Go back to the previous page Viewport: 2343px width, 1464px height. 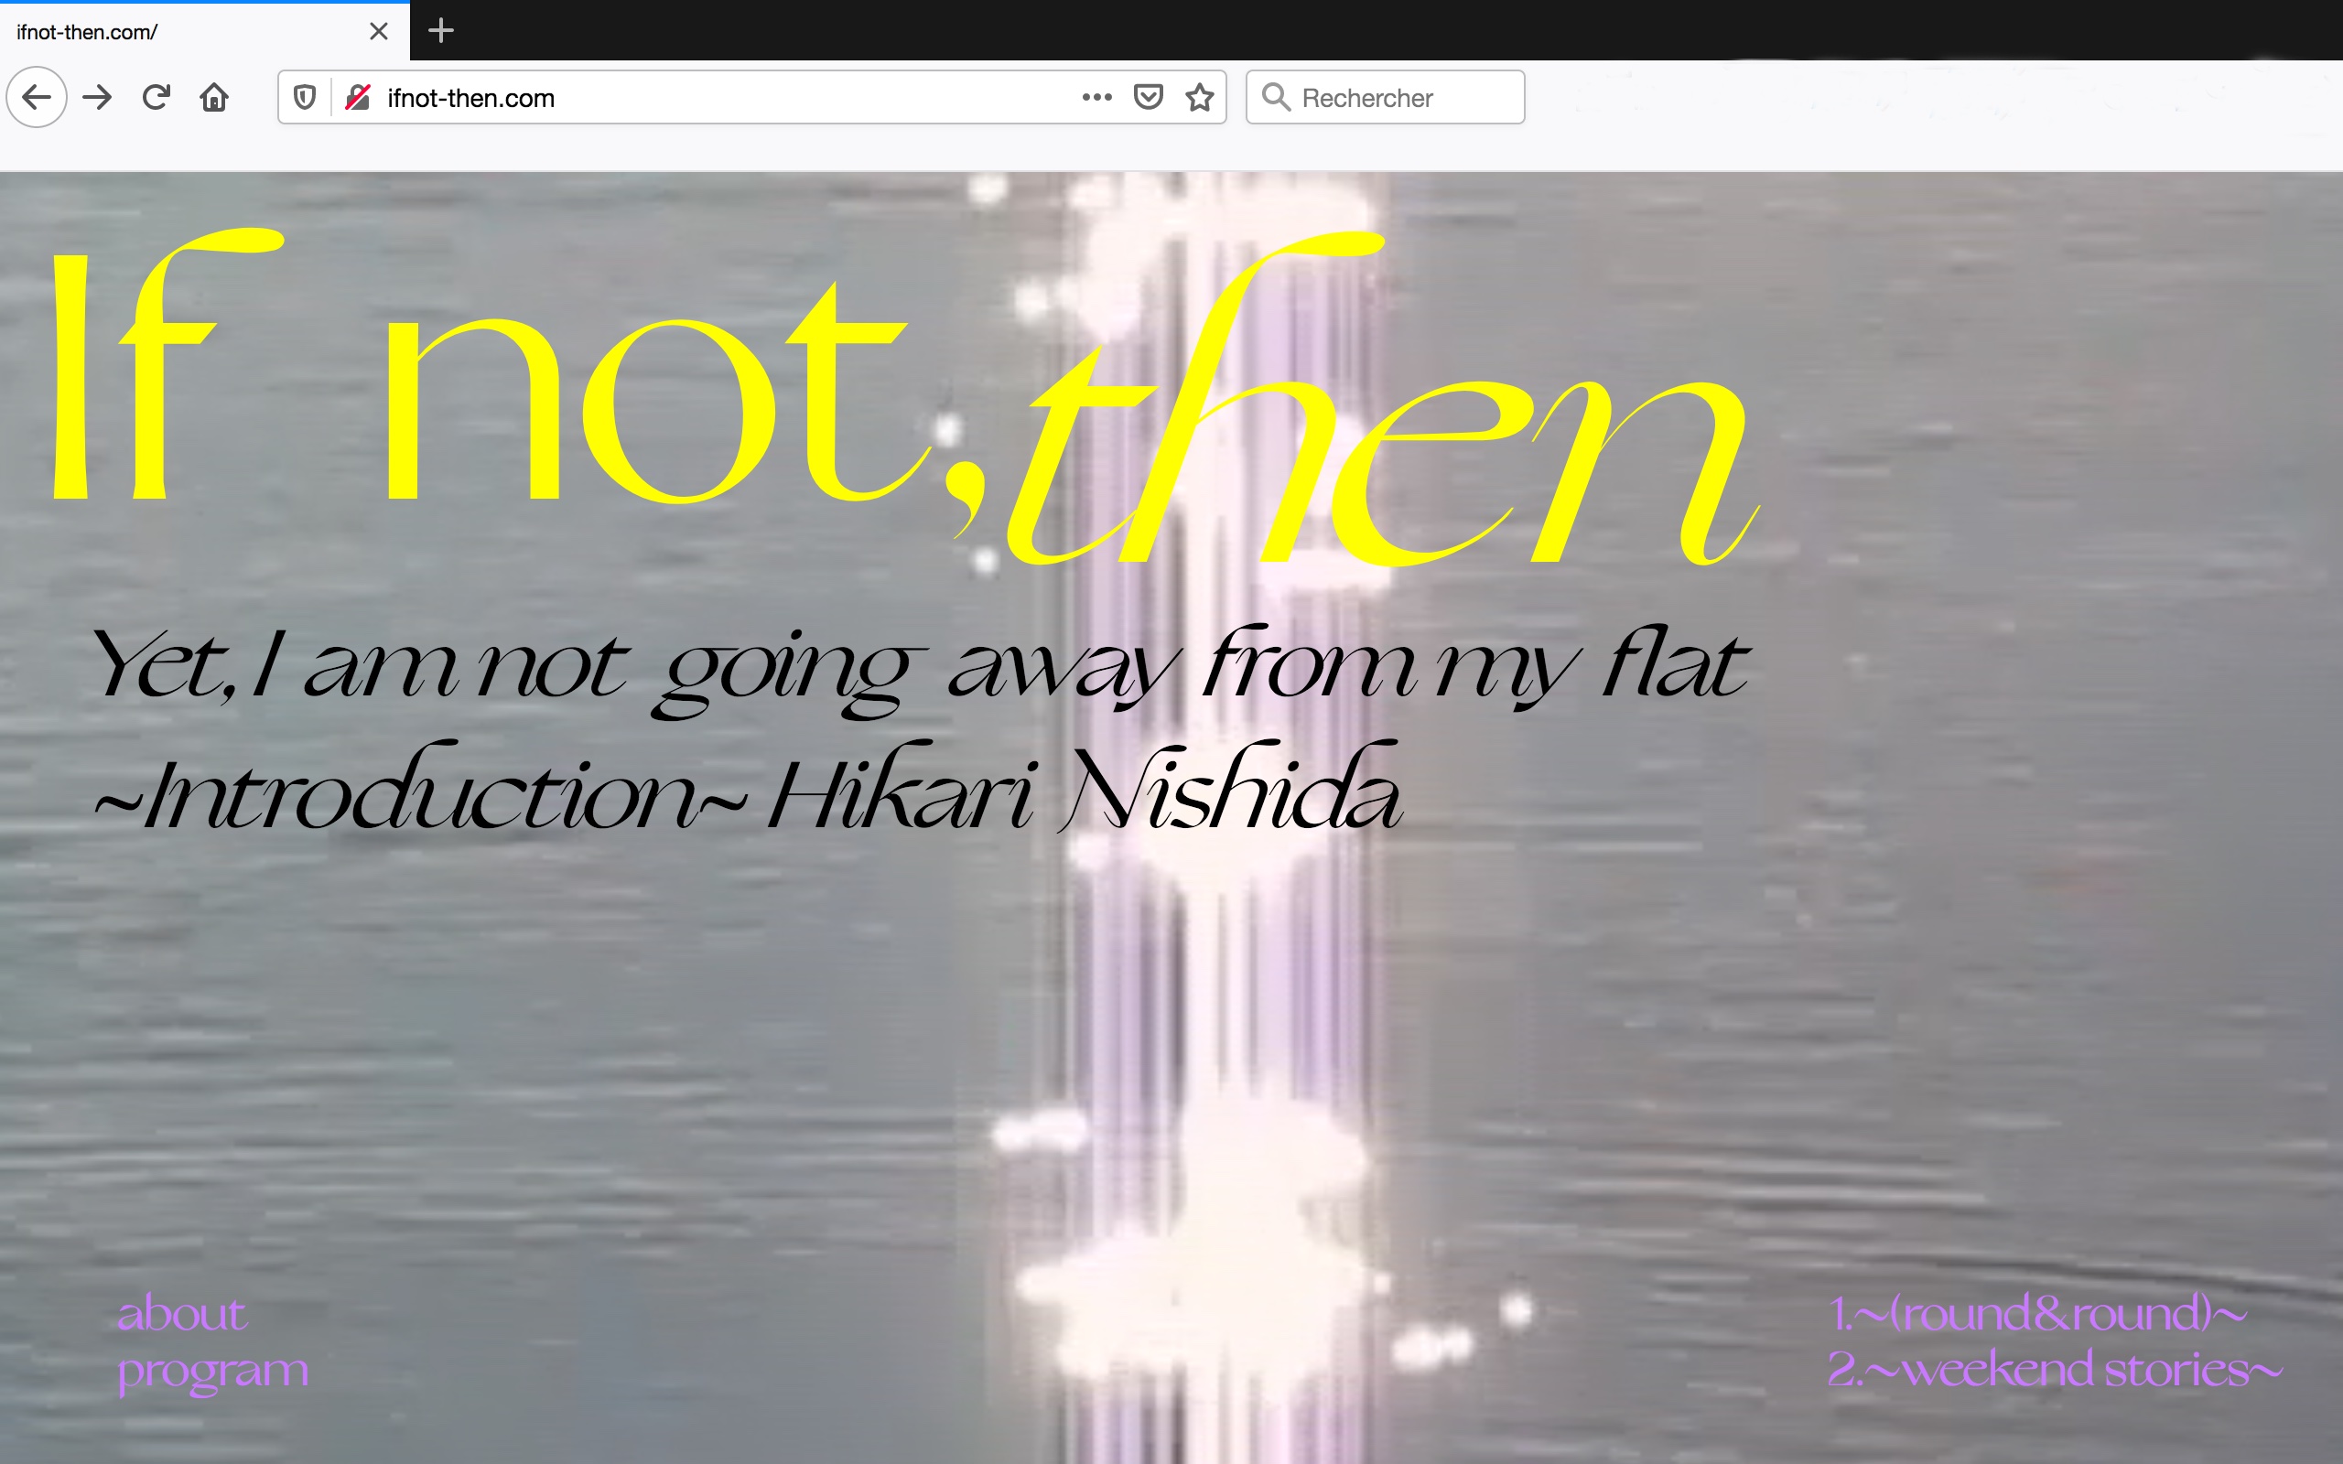pos(37,97)
